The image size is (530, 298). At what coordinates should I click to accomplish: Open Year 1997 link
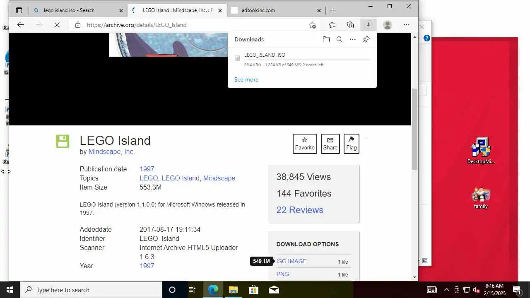147,266
